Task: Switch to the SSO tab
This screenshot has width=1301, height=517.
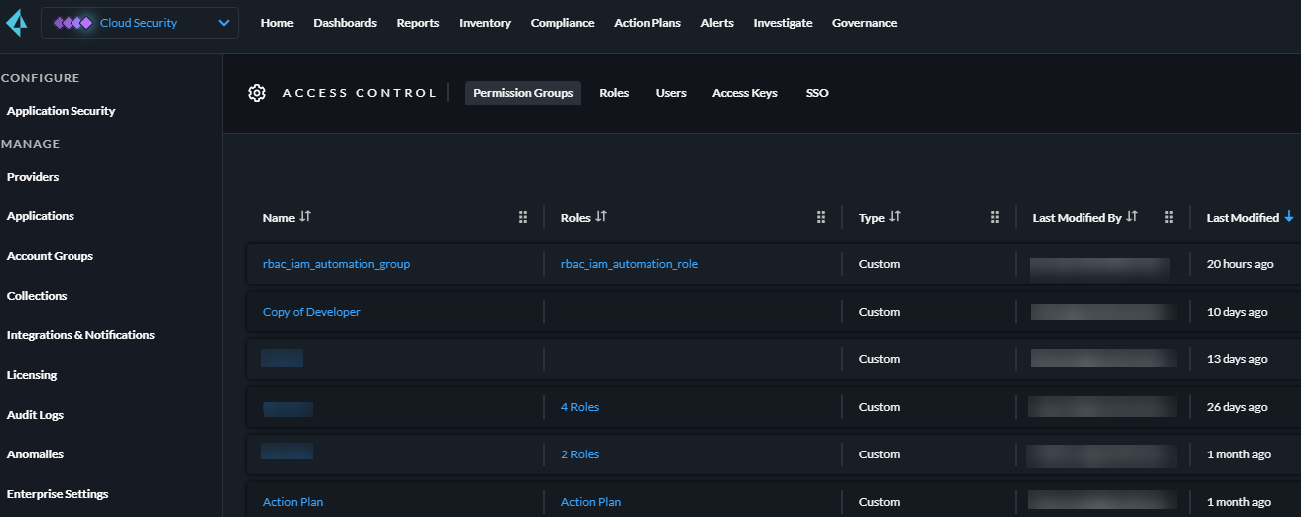Action: pos(817,93)
